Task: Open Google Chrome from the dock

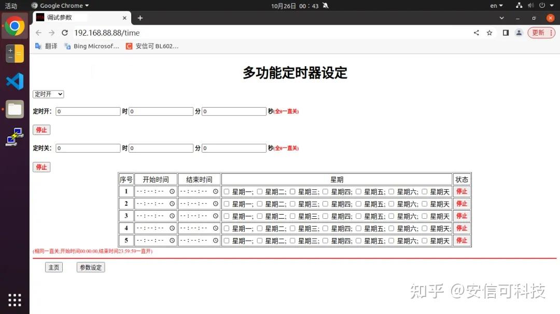Action: [x=15, y=26]
